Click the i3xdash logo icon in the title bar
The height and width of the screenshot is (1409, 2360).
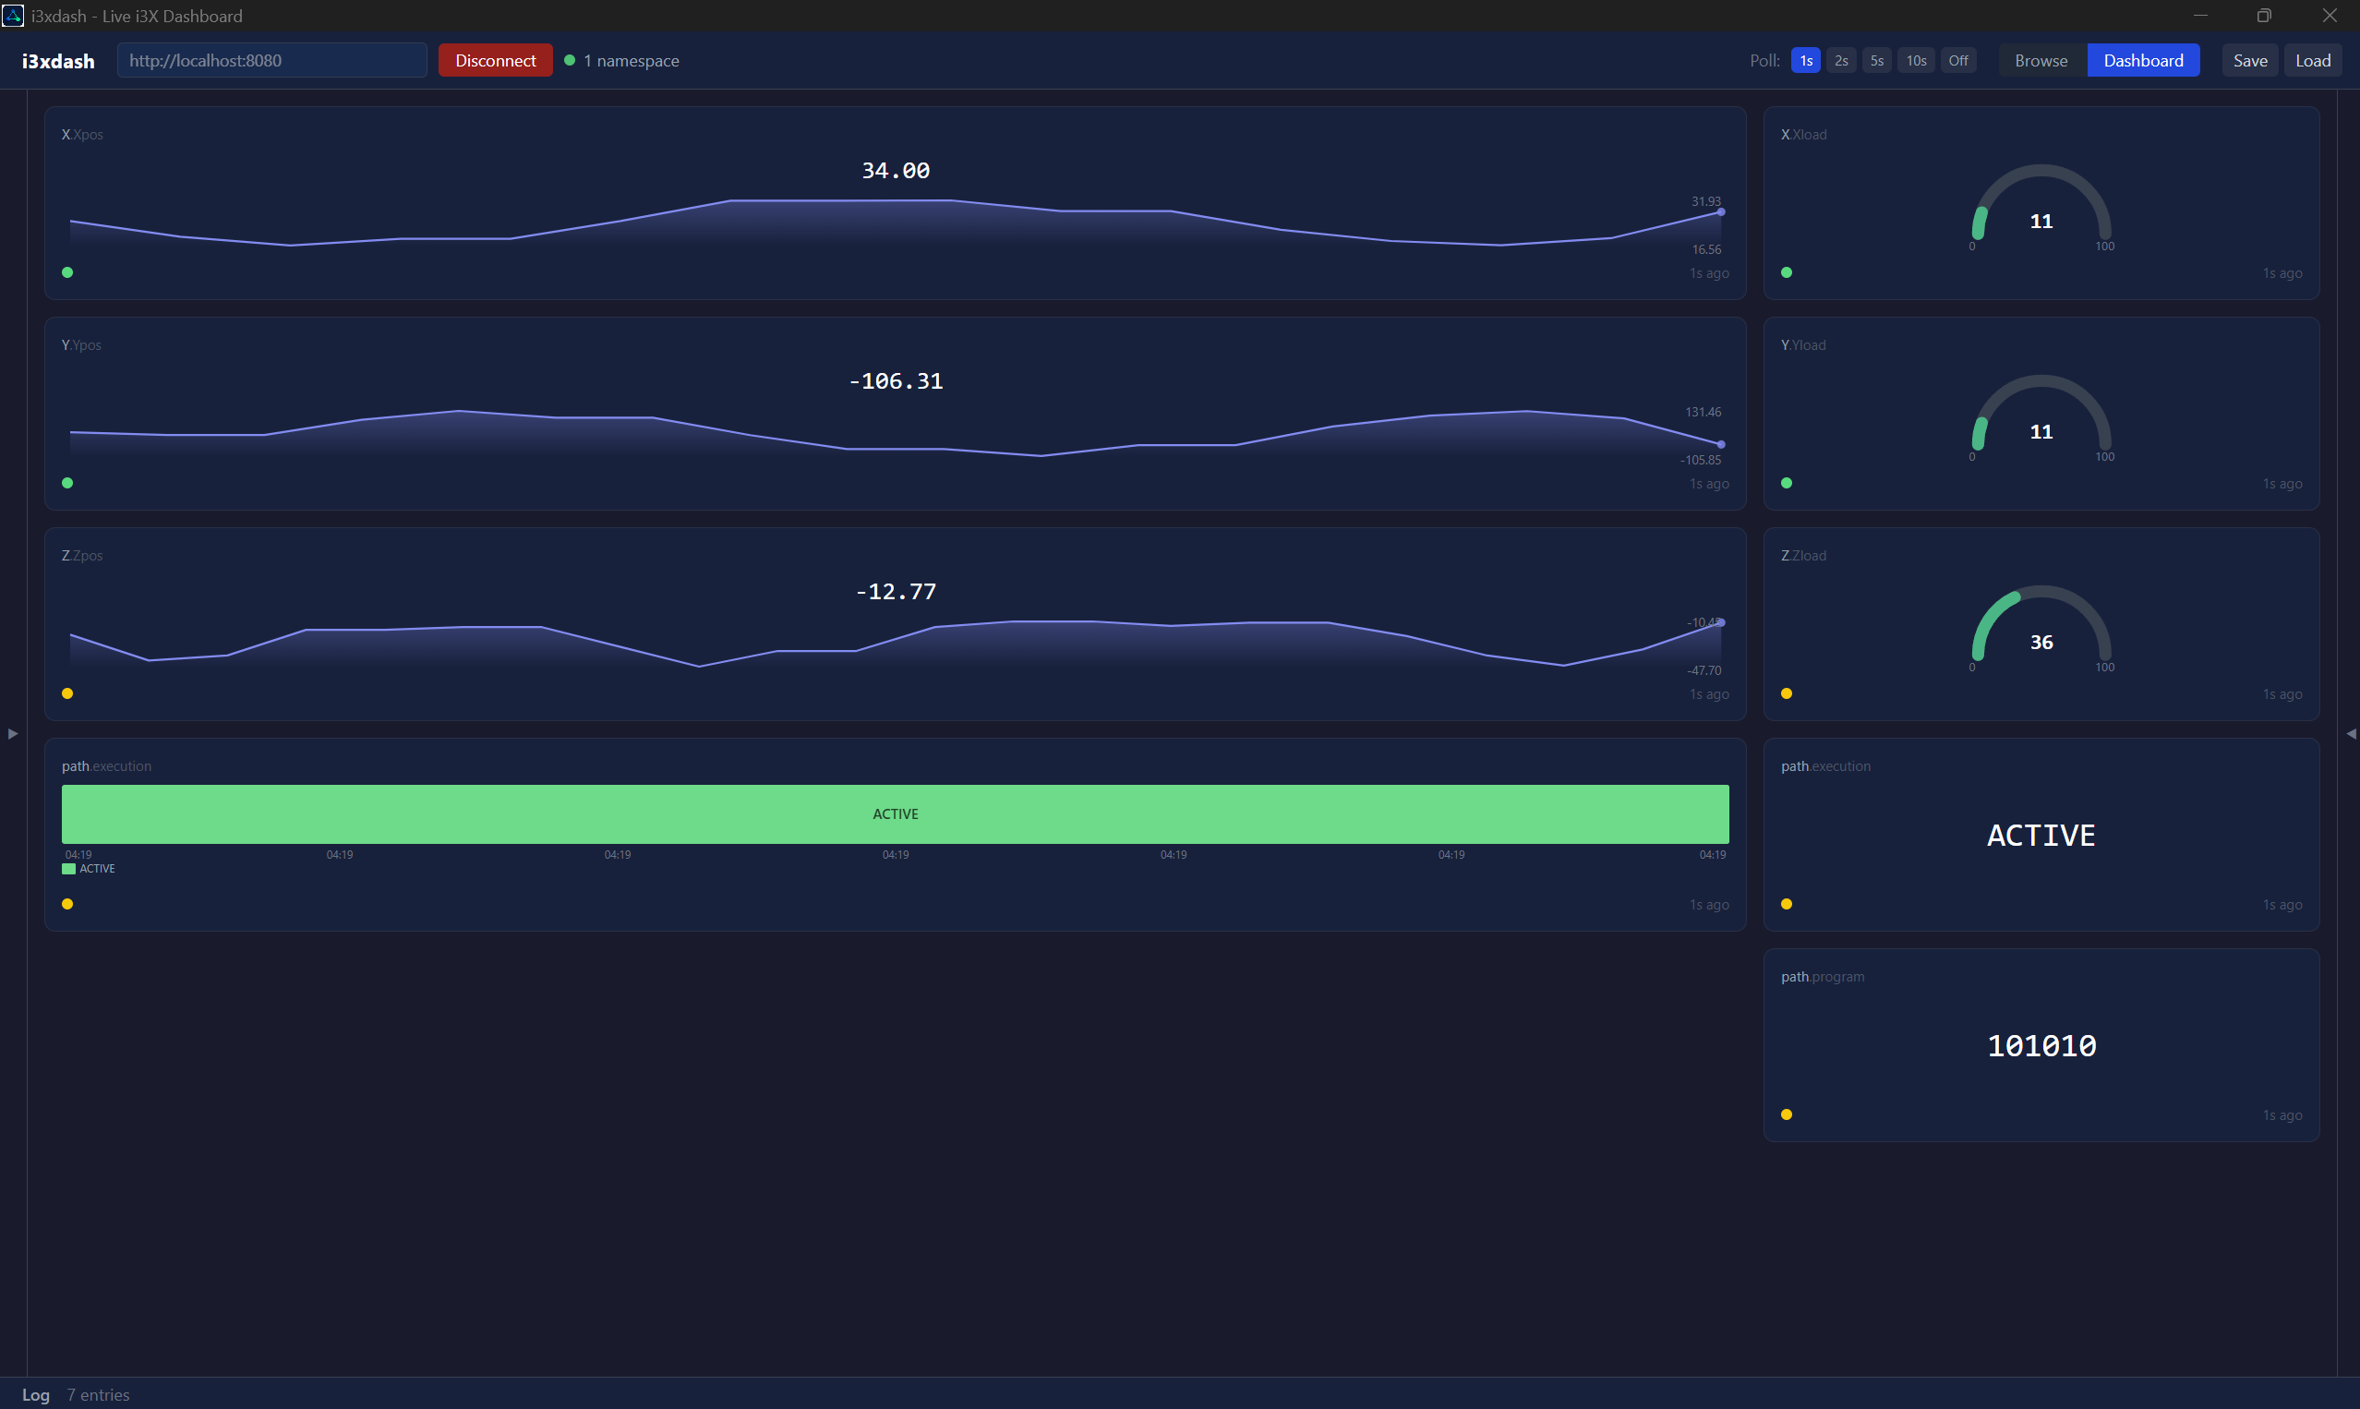pos(12,16)
